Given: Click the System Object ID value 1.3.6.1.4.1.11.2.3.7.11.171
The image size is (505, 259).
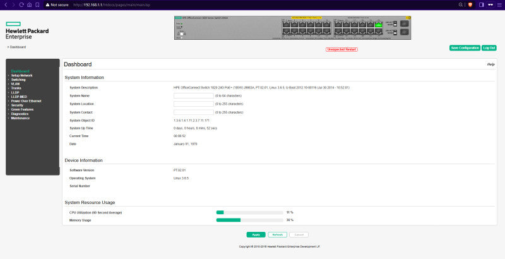Looking at the screenshot, I should (x=191, y=121).
